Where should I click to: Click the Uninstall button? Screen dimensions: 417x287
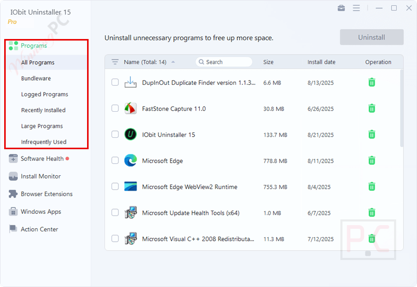pyautogui.click(x=372, y=37)
